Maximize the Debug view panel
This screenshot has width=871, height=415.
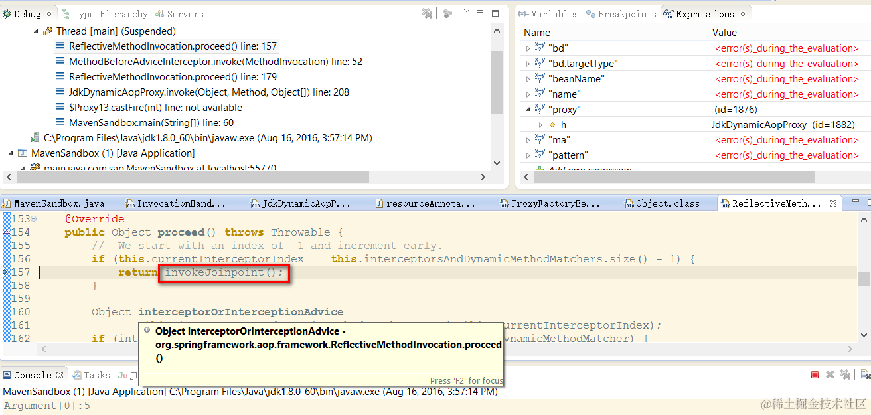pyautogui.click(x=495, y=13)
